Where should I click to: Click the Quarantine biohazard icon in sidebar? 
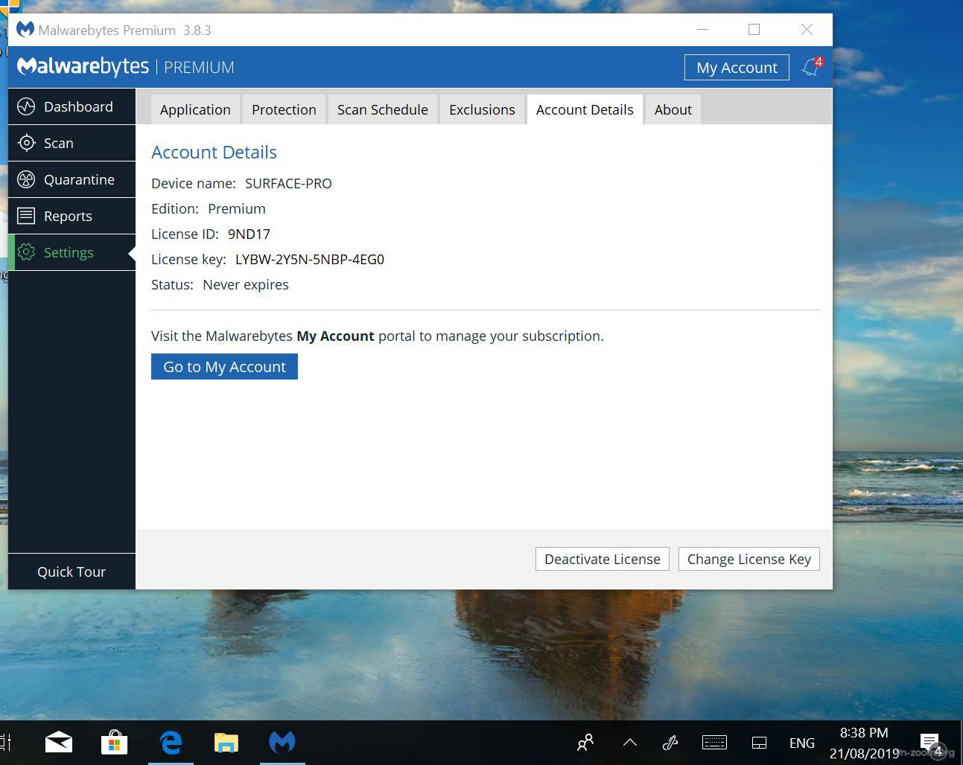[x=26, y=179]
